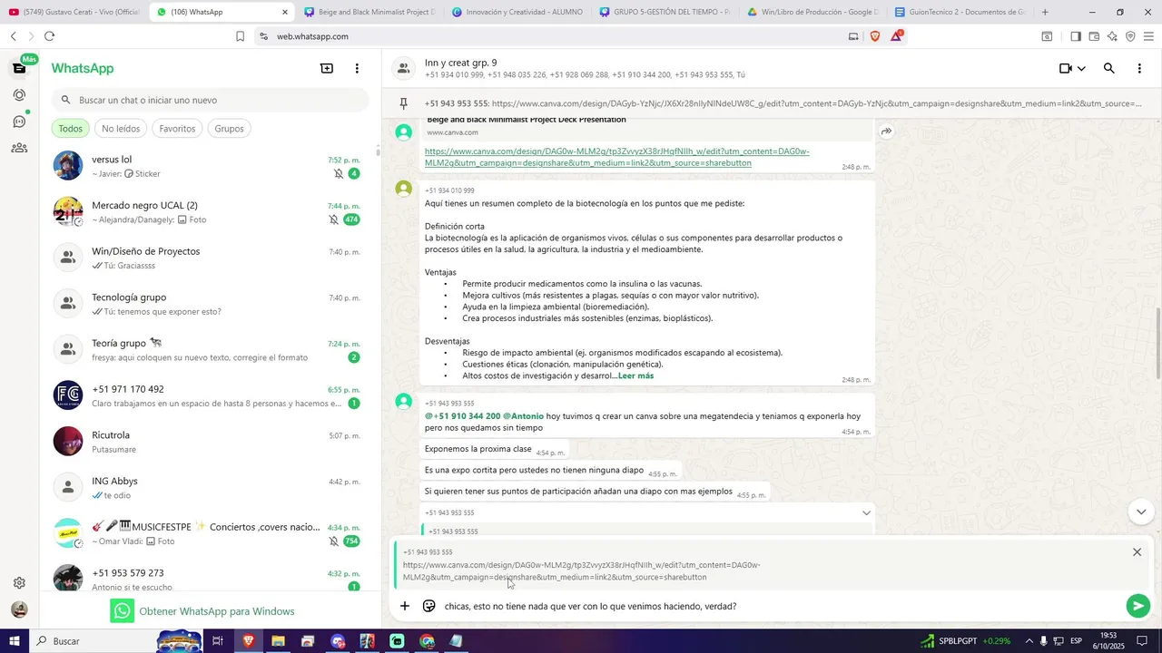Click Windows taskbar search Buscar

pos(91,641)
